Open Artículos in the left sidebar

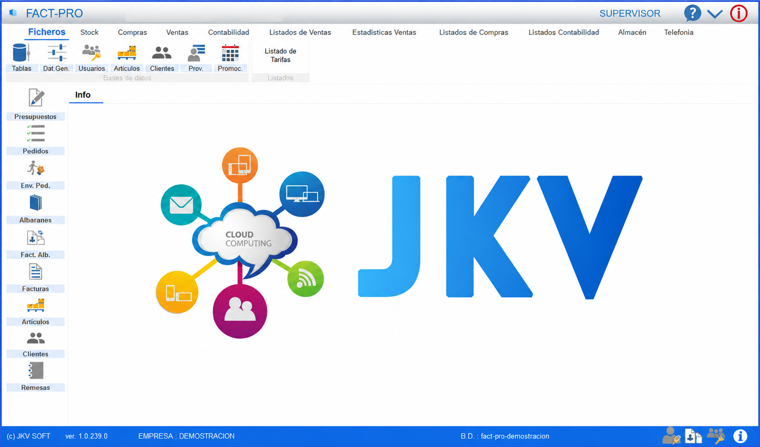pos(35,311)
